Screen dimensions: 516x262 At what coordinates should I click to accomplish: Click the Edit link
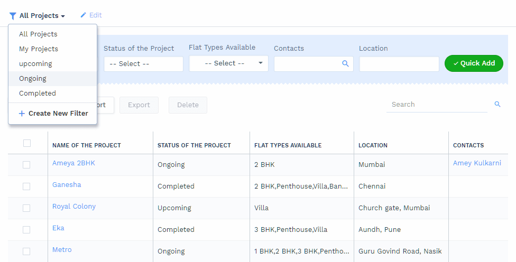pyautogui.click(x=96, y=15)
